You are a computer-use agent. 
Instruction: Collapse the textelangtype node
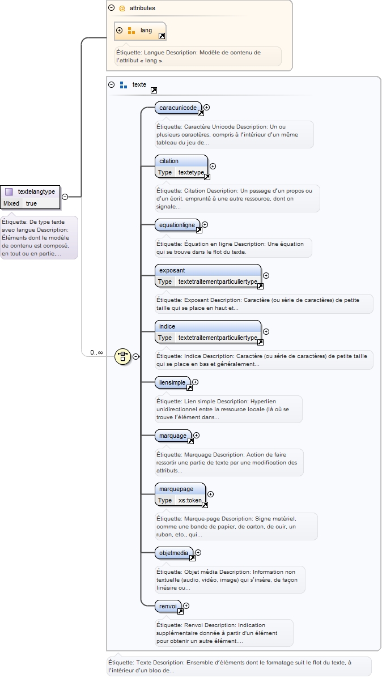[65, 197]
